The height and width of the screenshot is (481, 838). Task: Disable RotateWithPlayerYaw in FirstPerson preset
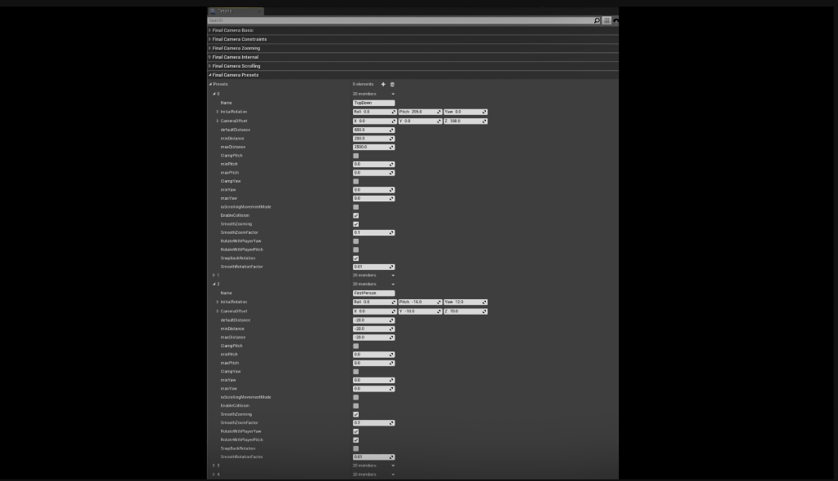(x=356, y=431)
